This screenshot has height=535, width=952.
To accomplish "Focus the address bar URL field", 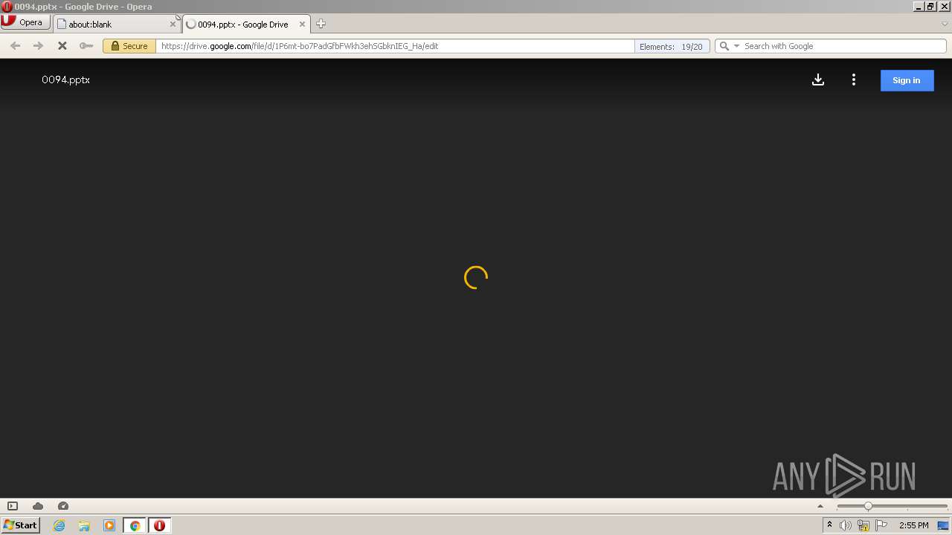I will click(395, 46).
